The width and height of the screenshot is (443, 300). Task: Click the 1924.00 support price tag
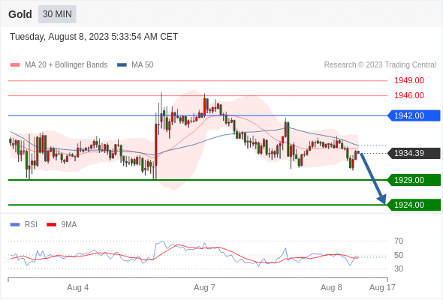(414, 205)
